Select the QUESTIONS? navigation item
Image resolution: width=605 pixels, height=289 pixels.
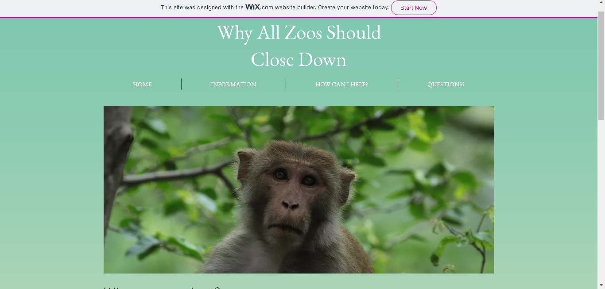446,84
